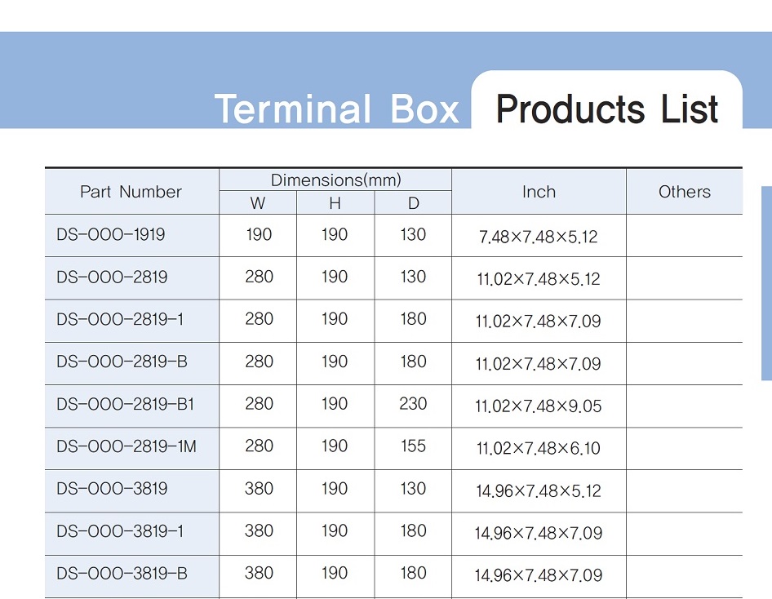Click the W column header
The height and width of the screenshot is (599, 772).
tap(258, 202)
